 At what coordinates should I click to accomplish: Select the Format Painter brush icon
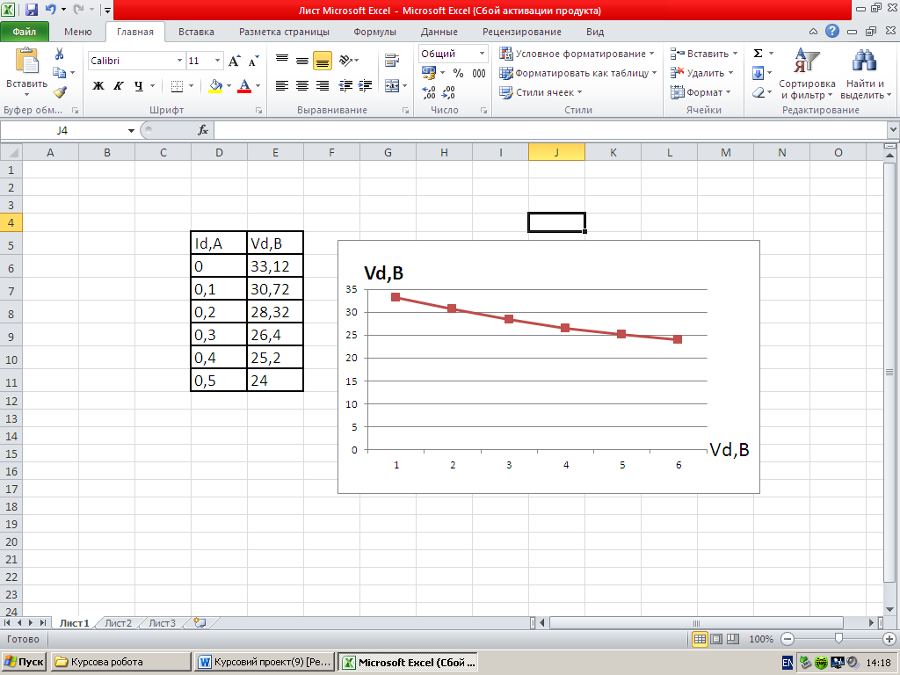coord(60,91)
